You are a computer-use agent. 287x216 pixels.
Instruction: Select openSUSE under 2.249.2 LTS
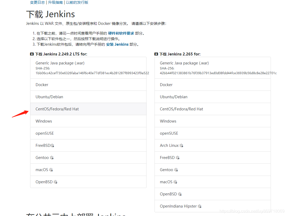point(88,133)
